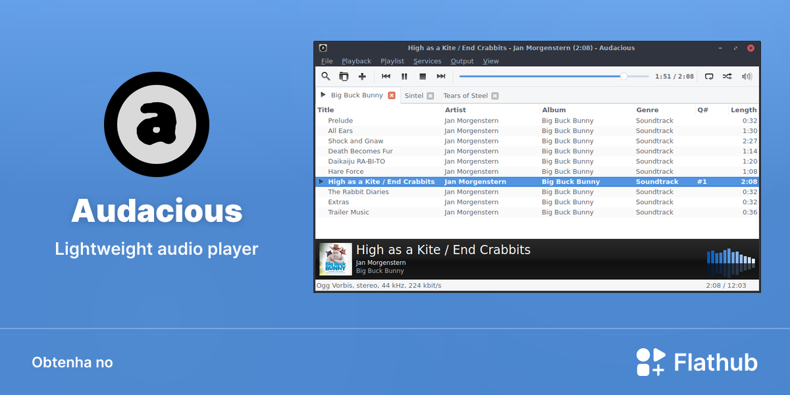This screenshot has height=395, width=790.
Task: Skip to the previous track
Action: (x=386, y=76)
